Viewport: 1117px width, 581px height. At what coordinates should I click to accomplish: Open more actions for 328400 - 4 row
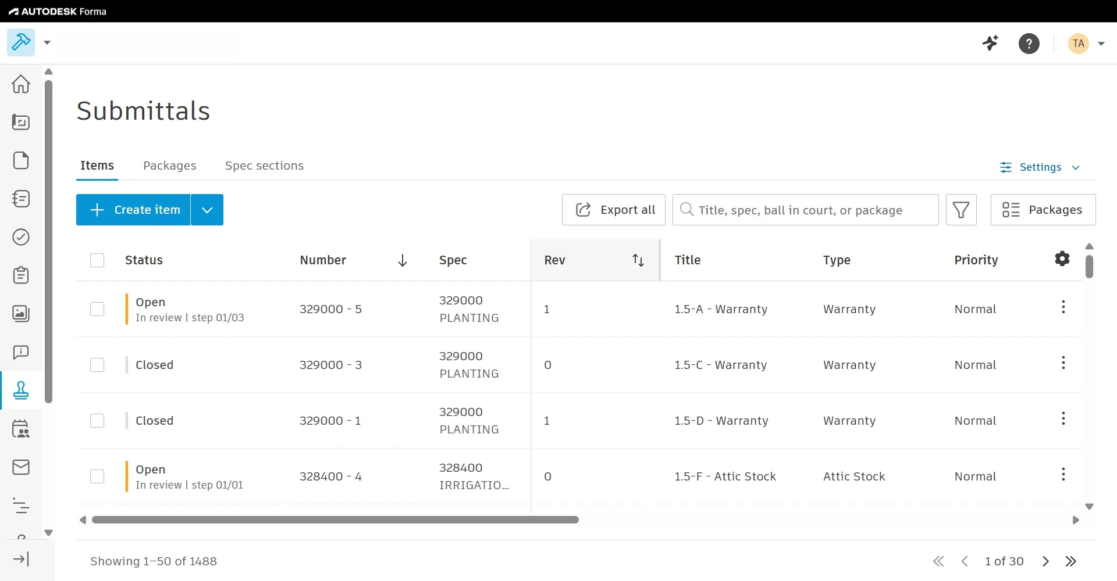[1063, 474]
